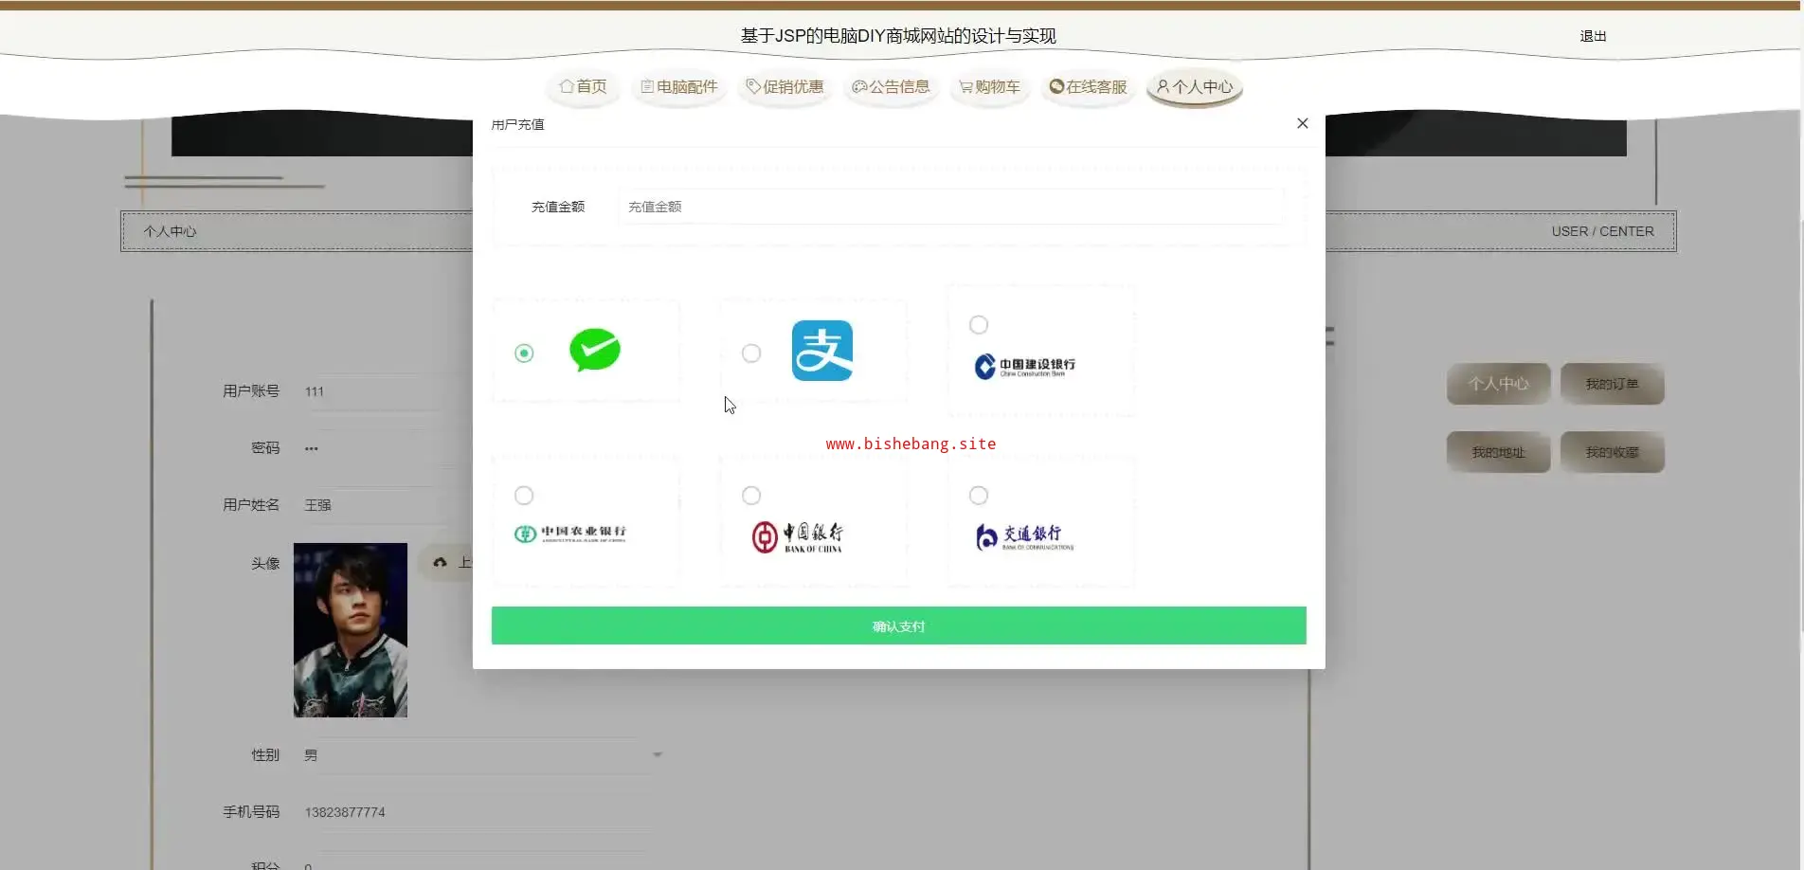Click the Alipay logo
This screenshot has width=1804, height=870.
[822, 351]
